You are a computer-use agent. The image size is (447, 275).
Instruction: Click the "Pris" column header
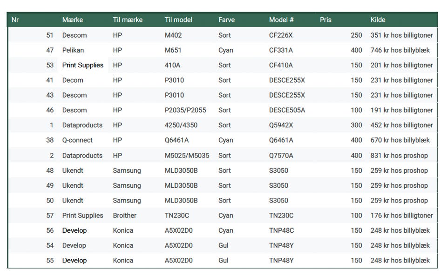coord(325,20)
